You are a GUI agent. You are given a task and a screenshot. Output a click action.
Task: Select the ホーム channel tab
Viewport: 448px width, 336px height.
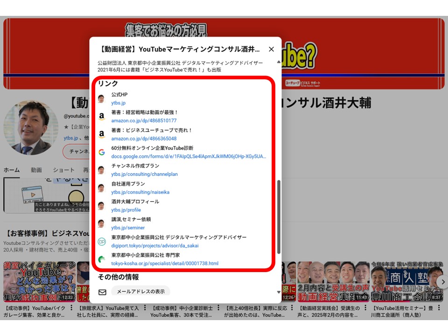[x=12, y=170]
